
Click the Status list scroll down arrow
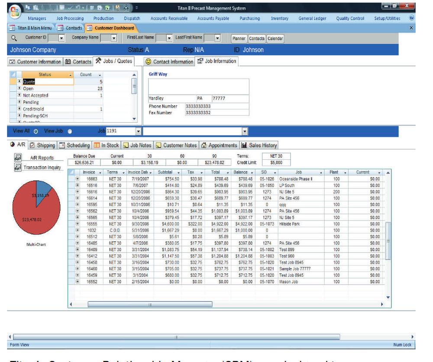134,119
